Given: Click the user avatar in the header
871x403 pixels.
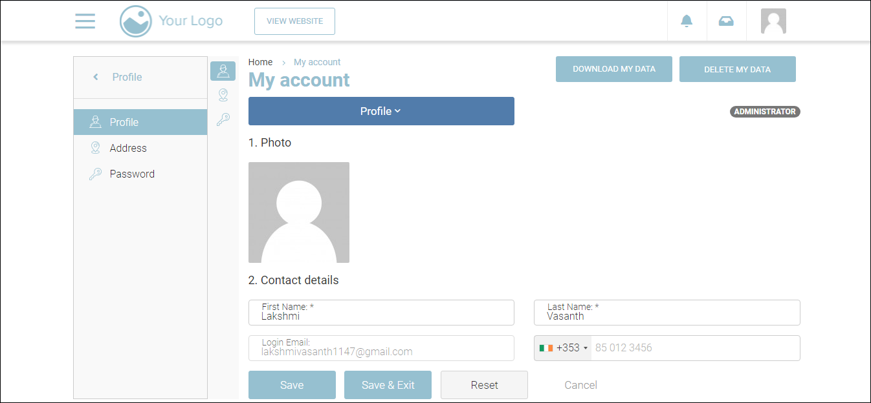Looking at the screenshot, I should tap(773, 21).
